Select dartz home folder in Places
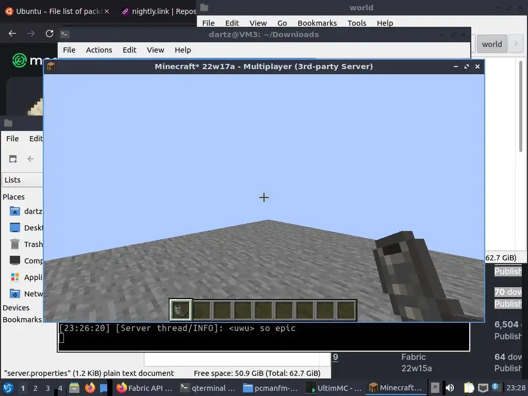528x396 pixels. click(x=26, y=211)
